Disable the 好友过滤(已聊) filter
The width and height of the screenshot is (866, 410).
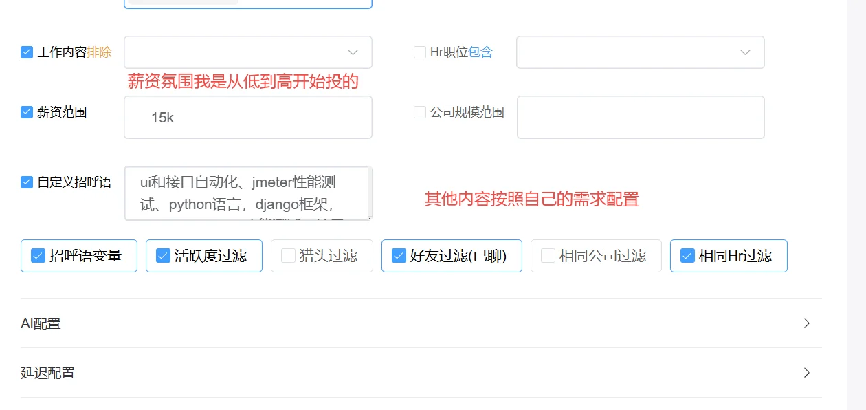[398, 255]
